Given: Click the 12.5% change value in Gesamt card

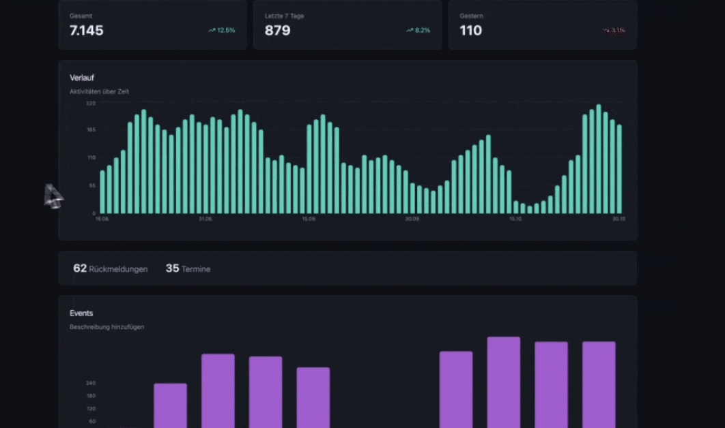Looking at the screenshot, I should [226, 31].
